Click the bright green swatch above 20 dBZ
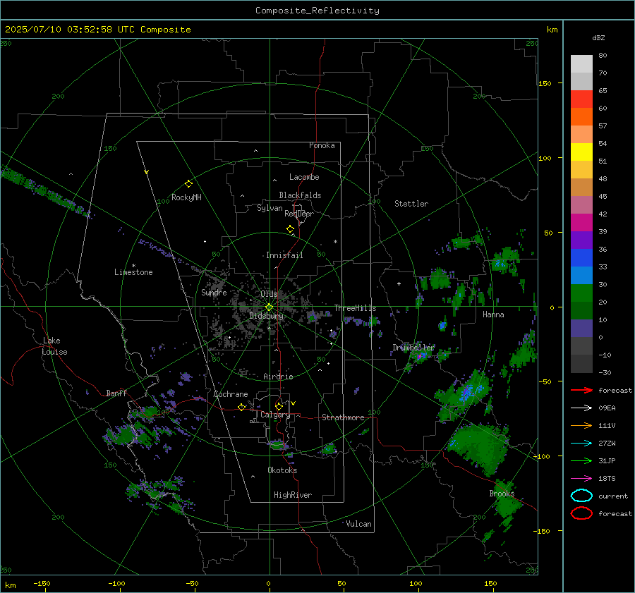This screenshot has height=593, width=635. click(x=581, y=293)
